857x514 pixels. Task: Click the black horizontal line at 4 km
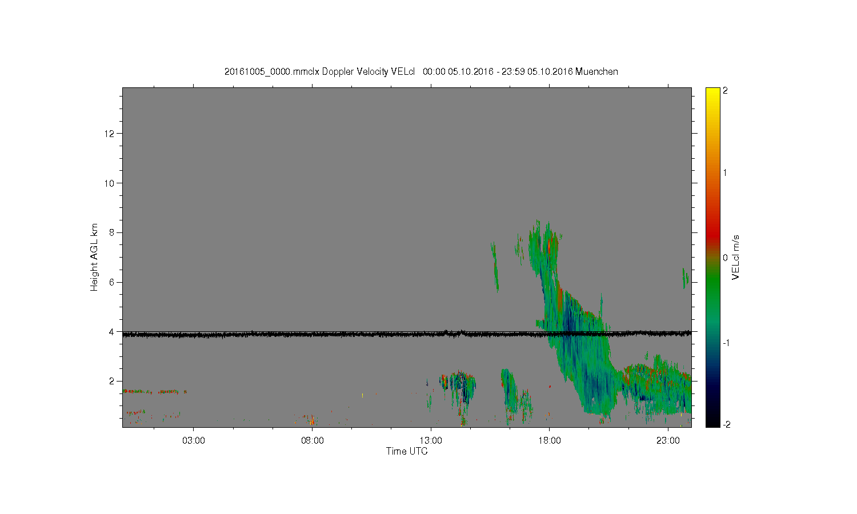pos(407,334)
